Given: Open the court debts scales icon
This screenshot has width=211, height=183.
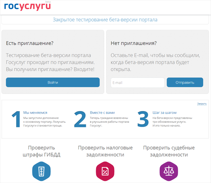Looking at the screenshot, I should [x=168, y=172].
